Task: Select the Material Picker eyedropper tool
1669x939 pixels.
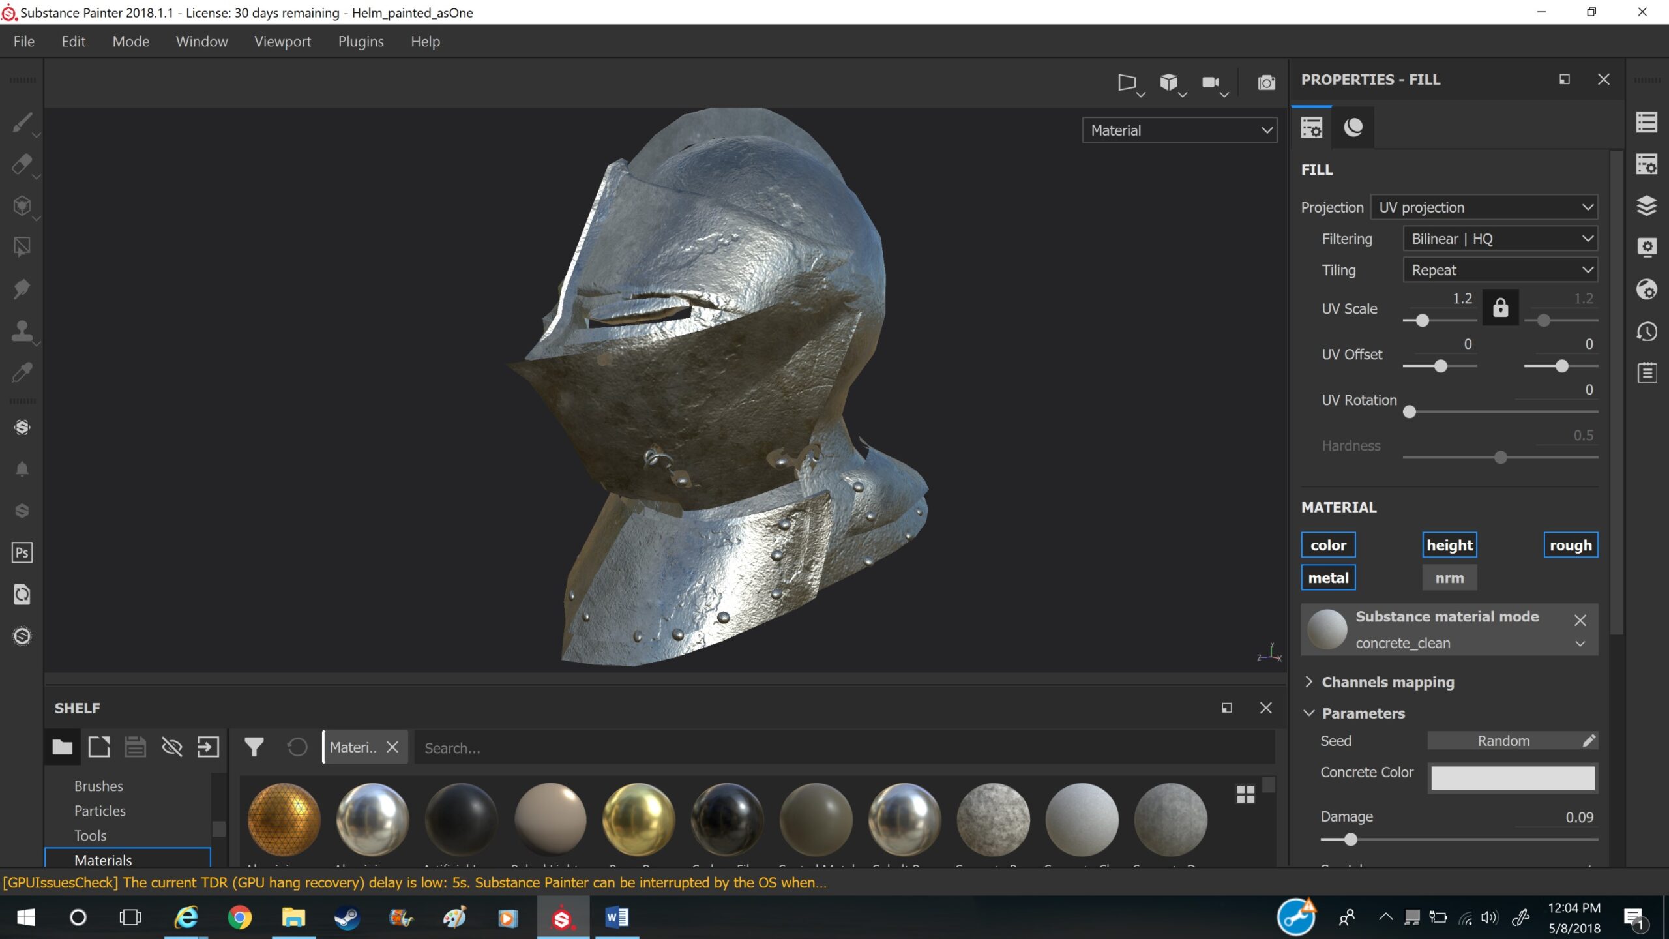Action: (22, 373)
